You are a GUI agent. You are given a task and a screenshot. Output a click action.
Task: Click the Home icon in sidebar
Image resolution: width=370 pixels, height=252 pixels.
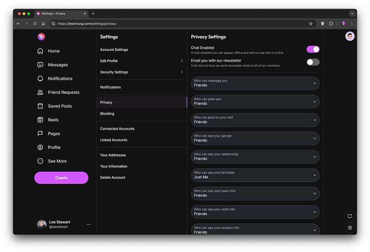40,51
